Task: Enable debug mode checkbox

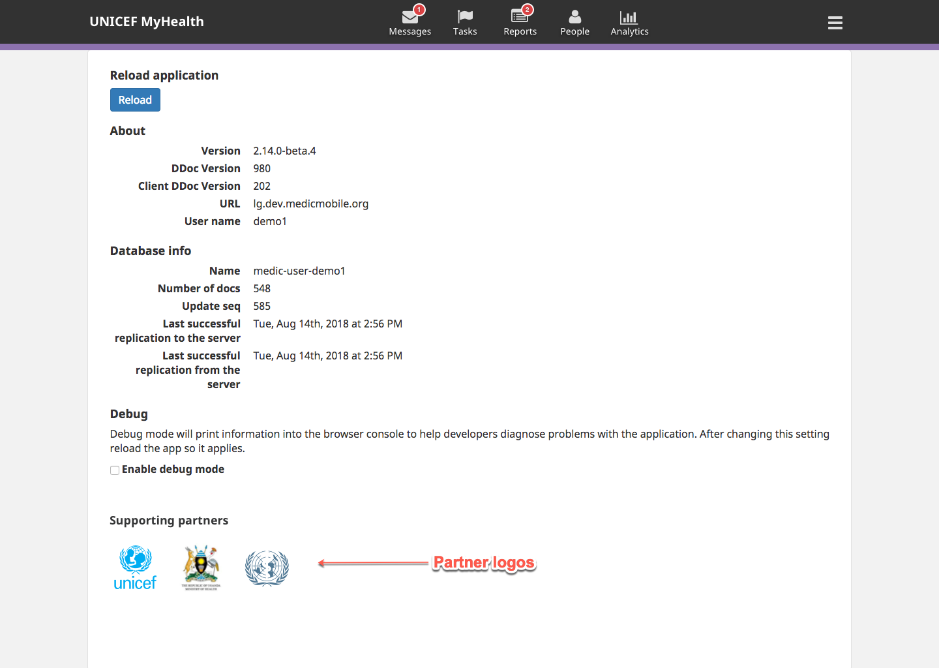Action: click(x=115, y=470)
